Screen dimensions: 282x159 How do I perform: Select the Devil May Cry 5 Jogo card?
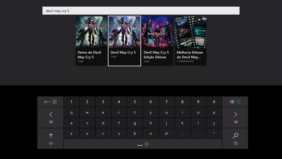point(124,41)
